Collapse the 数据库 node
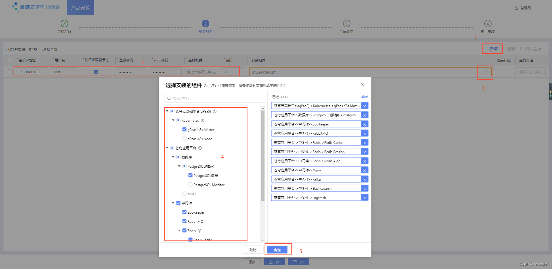This screenshot has width=552, height=269. coord(173,157)
